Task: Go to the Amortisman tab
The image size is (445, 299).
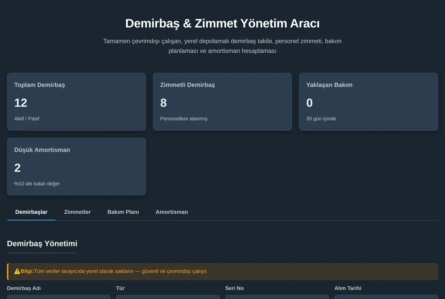Action: 172,212
